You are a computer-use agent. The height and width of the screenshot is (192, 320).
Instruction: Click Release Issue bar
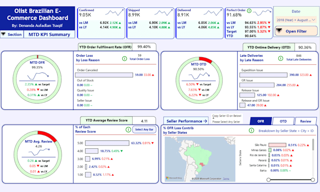point(247,95)
